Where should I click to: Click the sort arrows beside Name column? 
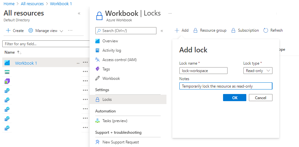tap(19, 52)
